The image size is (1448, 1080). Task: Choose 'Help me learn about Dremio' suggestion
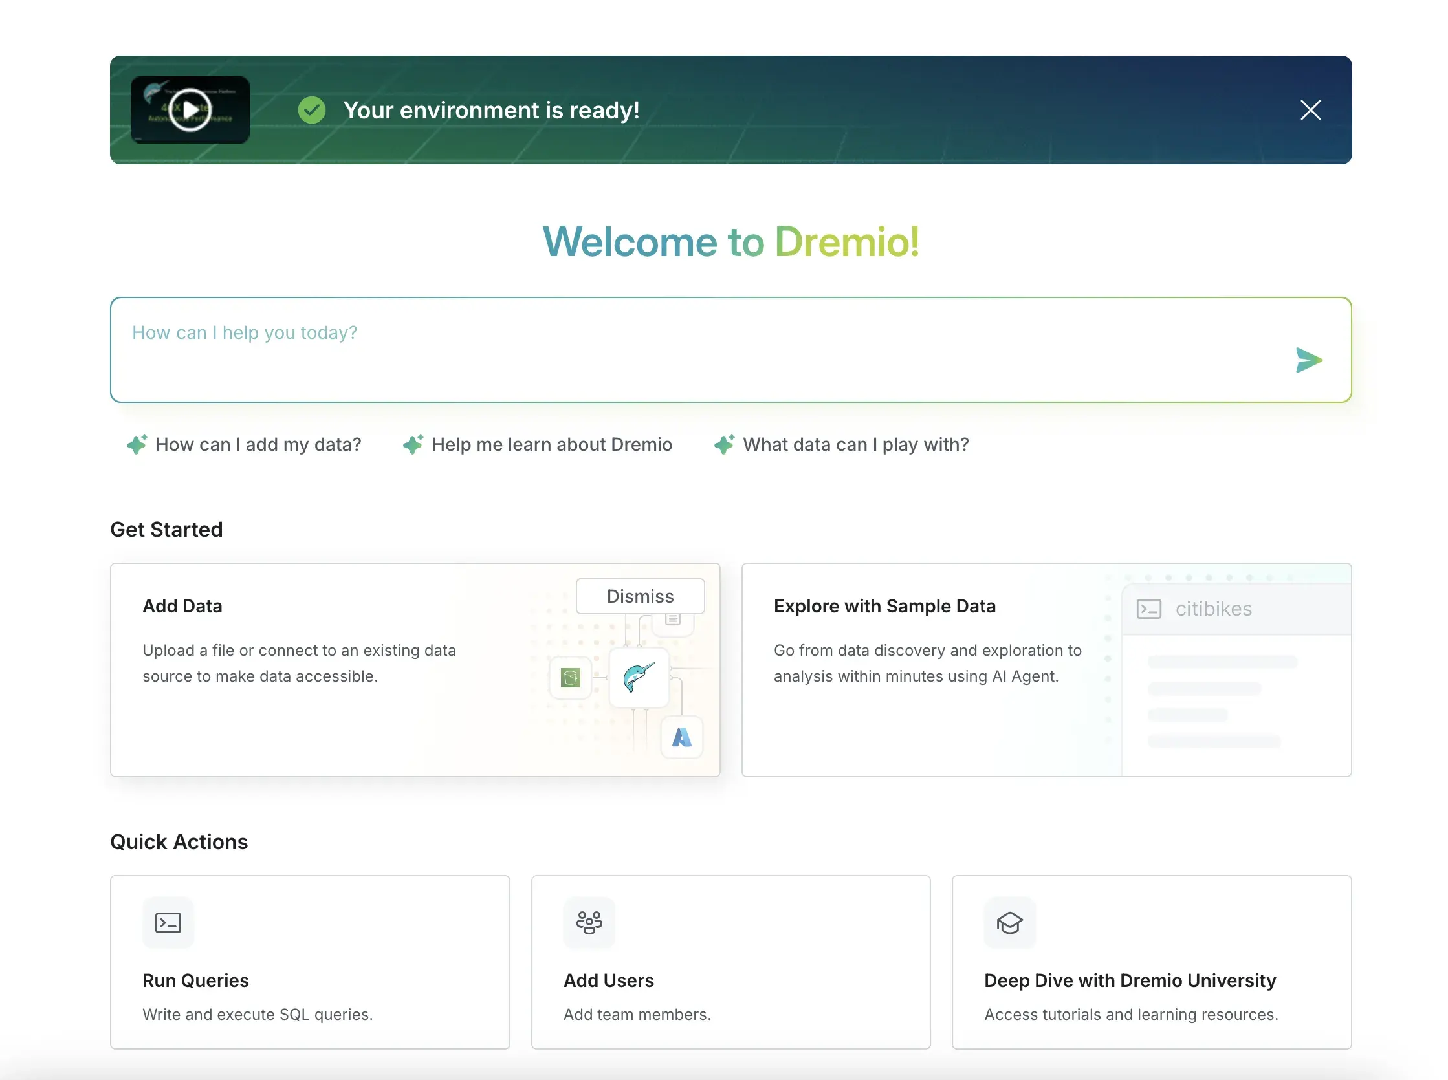tap(538, 444)
